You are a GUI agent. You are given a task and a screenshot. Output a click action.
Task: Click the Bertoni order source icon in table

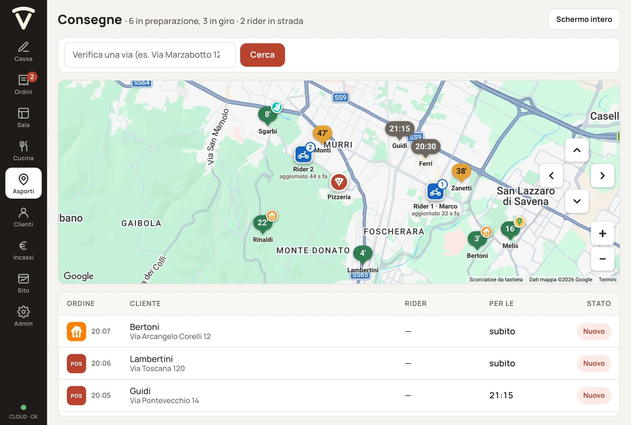(x=76, y=331)
